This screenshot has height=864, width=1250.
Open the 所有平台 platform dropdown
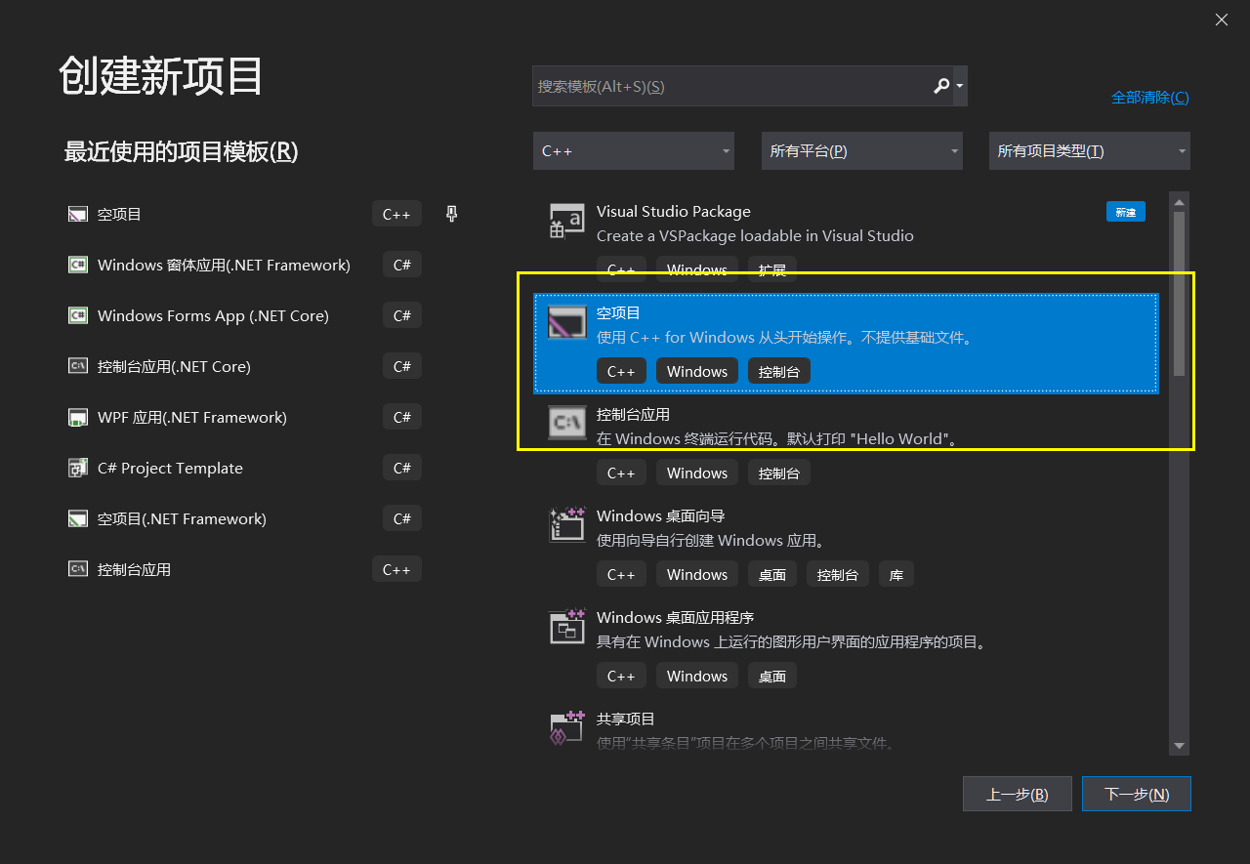[x=861, y=150]
